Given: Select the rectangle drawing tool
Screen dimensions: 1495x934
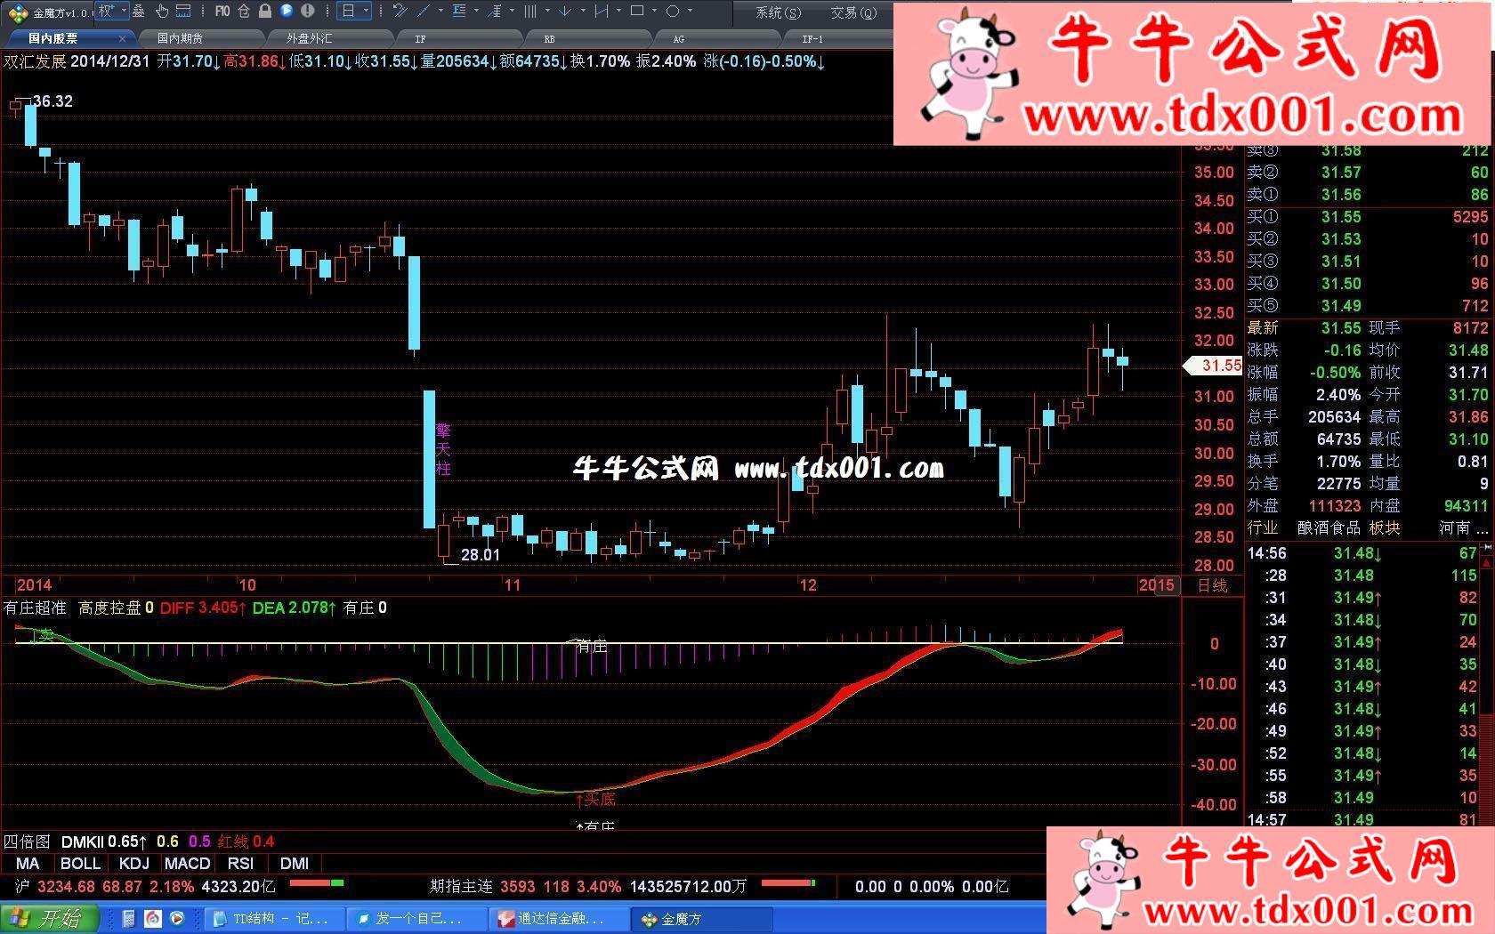Looking at the screenshot, I should [637, 11].
